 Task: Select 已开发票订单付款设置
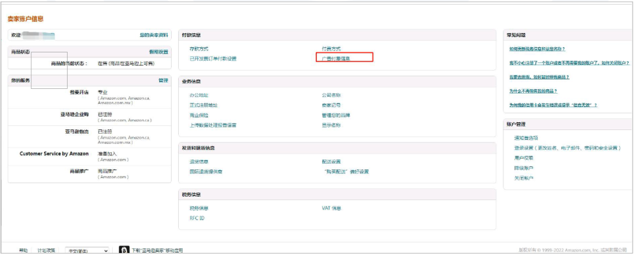213,58
